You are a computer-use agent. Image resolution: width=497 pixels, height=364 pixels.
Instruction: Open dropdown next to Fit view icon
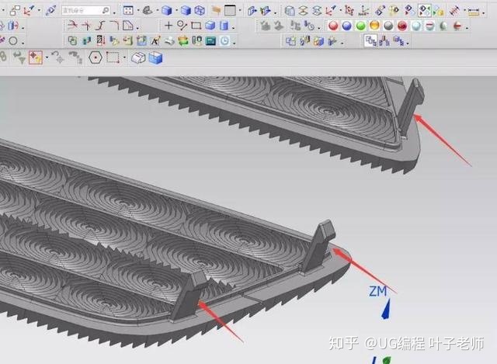coord(138,11)
